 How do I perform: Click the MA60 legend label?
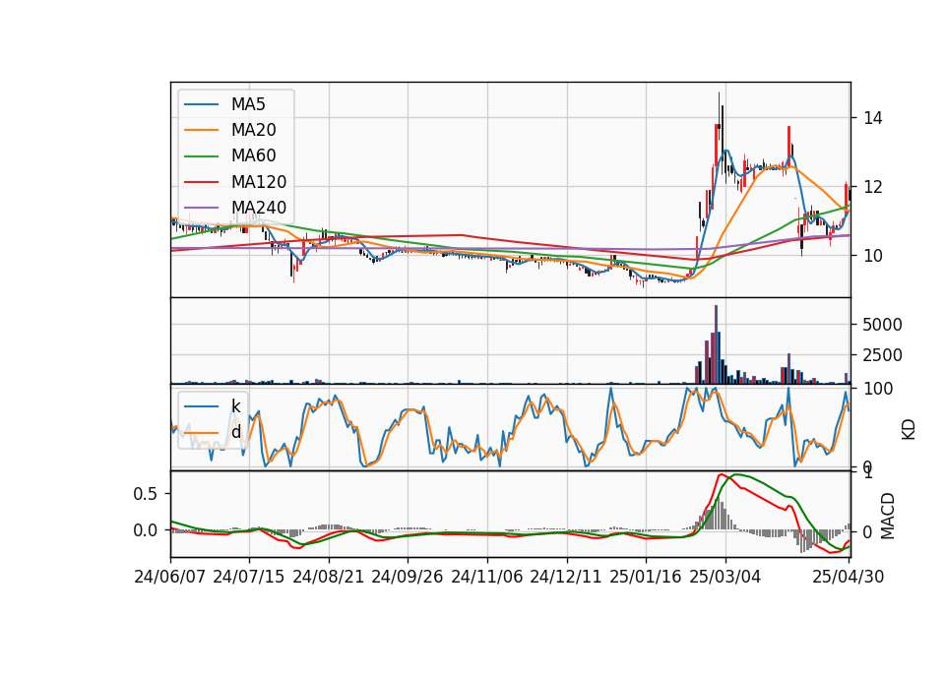[x=253, y=156]
